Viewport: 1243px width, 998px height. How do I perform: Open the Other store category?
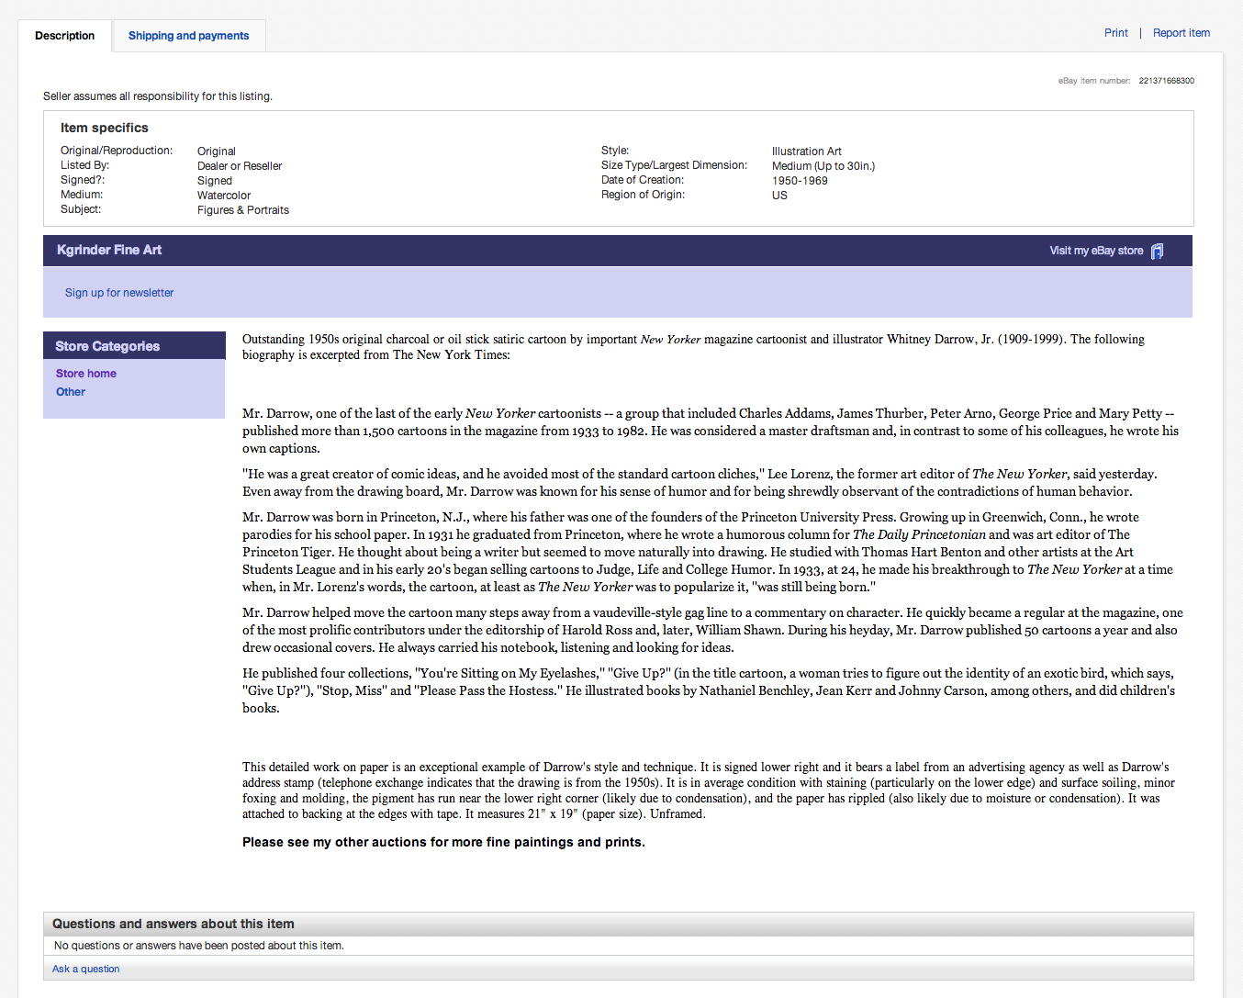(71, 392)
